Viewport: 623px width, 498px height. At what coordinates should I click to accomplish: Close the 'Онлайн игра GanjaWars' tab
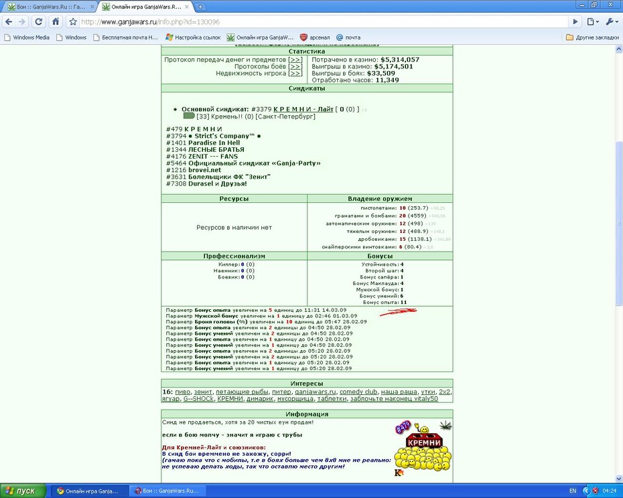click(187, 7)
